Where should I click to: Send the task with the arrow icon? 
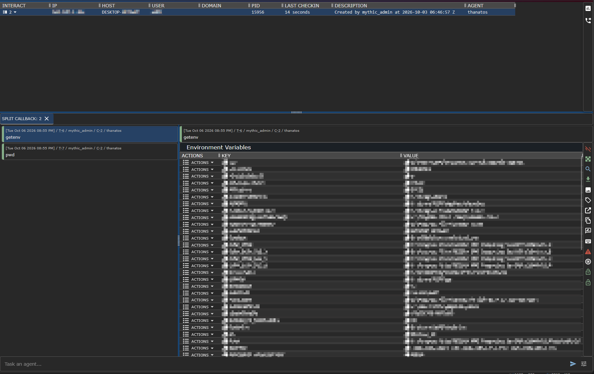tap(573, 364)
